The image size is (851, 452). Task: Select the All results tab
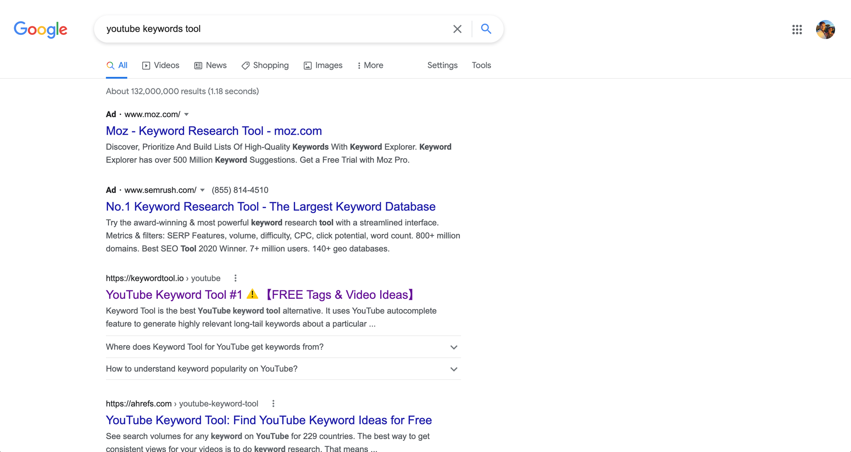point(117,65)
